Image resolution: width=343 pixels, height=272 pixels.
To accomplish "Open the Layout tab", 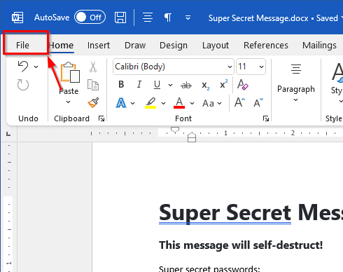I will [x=216, y=46].
